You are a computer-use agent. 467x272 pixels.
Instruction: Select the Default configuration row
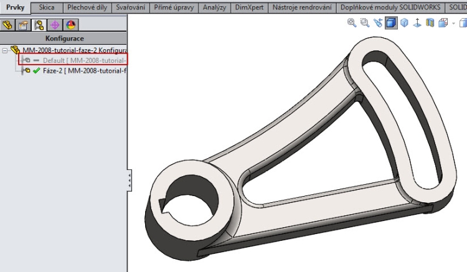73,60
